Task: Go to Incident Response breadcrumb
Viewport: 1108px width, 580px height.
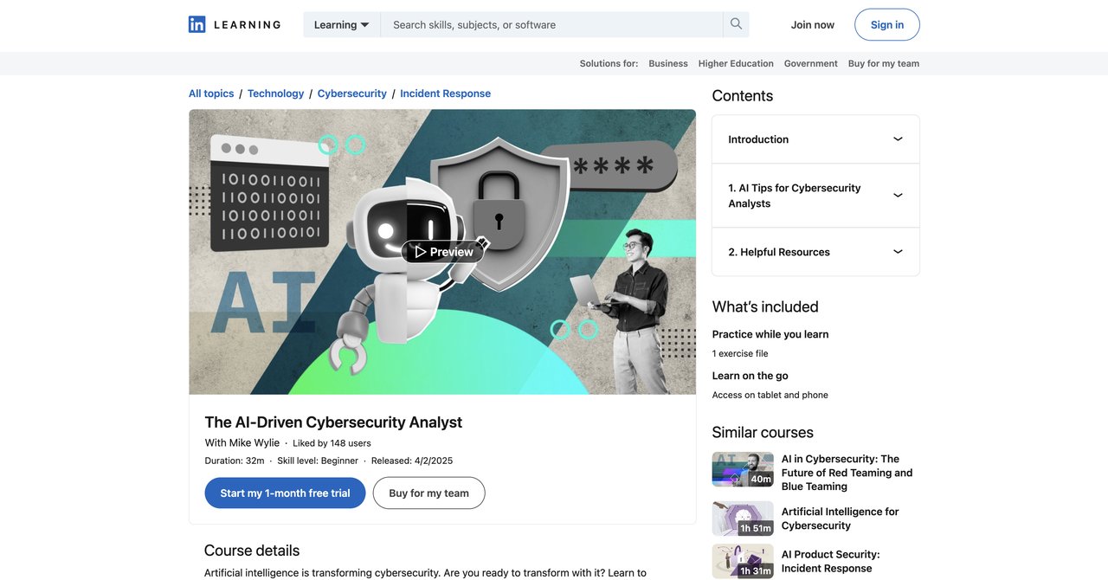Action: click(x=445, y=93)
